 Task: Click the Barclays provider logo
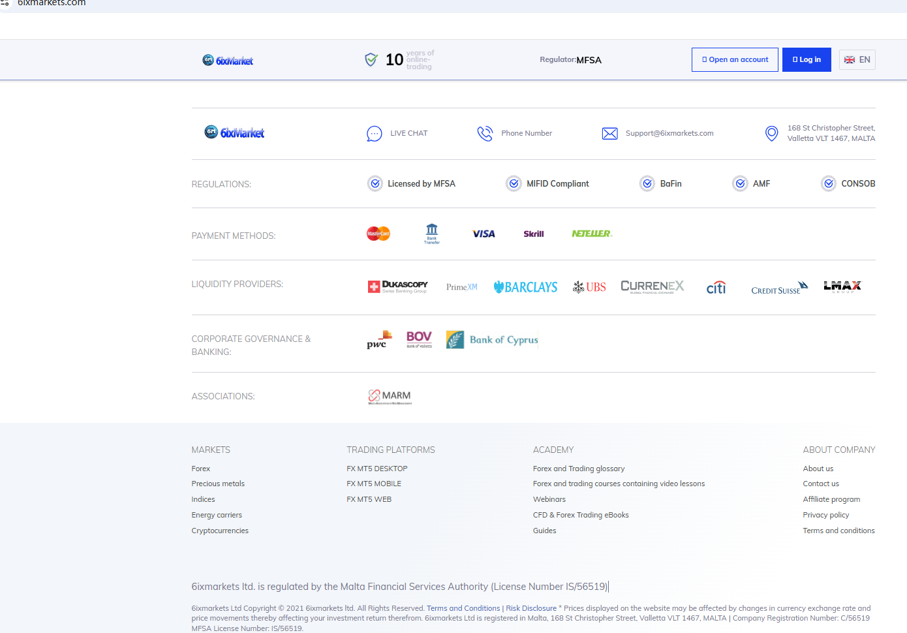pos(526,287)
